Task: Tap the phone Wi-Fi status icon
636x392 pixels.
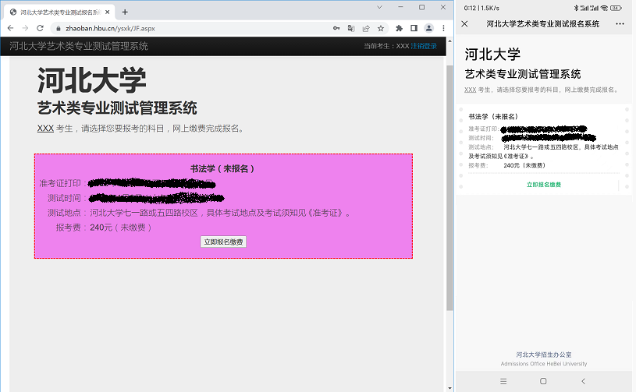Action: click(x=604, y=8)
